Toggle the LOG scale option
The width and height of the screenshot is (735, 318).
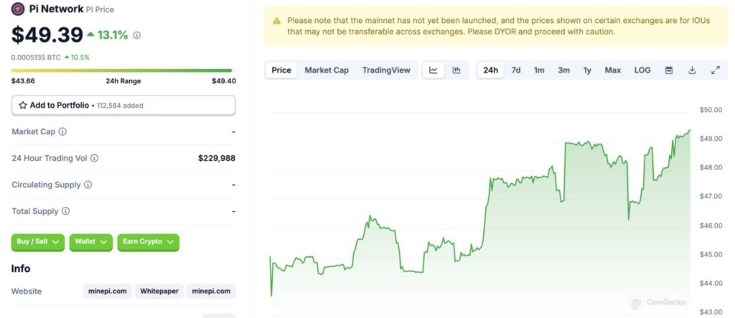coord(642,70)
